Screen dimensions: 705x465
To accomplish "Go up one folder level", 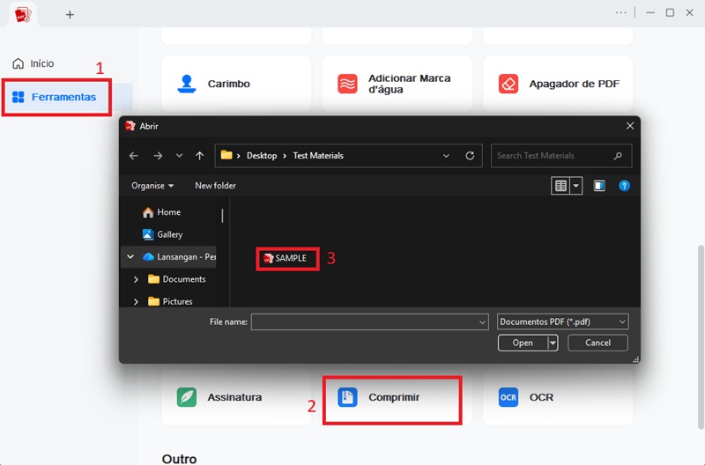I will (x=200, y=156).
